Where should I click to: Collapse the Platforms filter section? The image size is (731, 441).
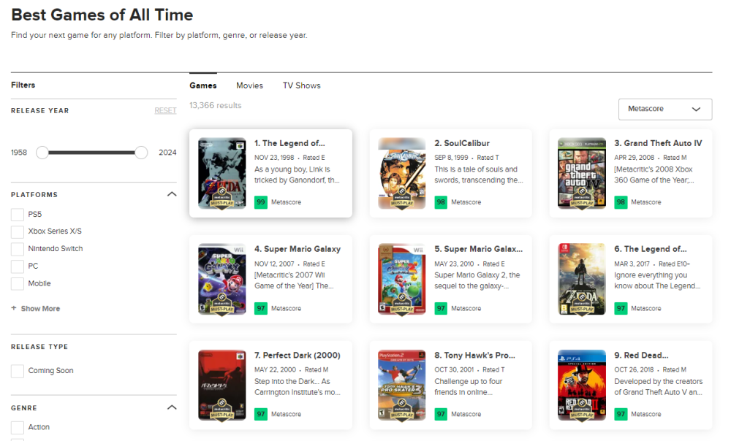click(172, 195)
